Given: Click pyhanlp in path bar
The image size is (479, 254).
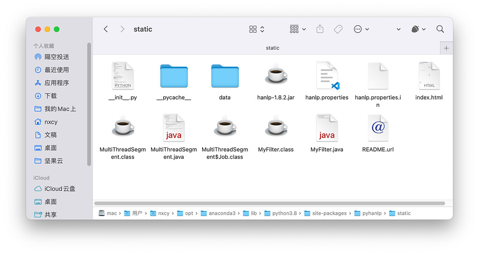Looking at the screenshot, I should (368, 213).
